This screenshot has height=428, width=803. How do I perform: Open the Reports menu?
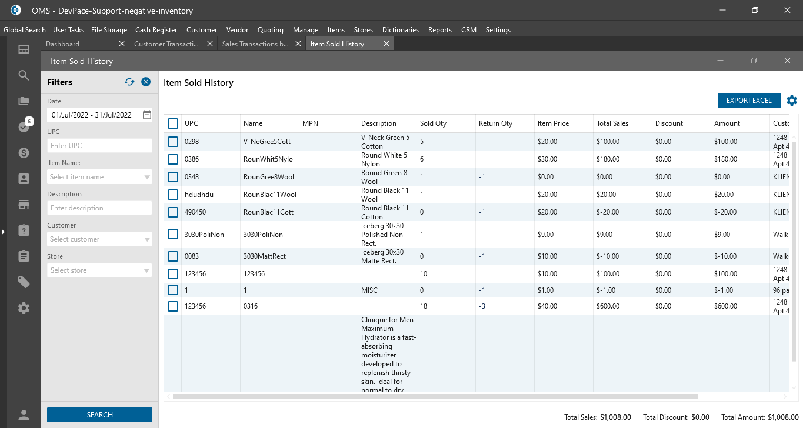[439, 30]
